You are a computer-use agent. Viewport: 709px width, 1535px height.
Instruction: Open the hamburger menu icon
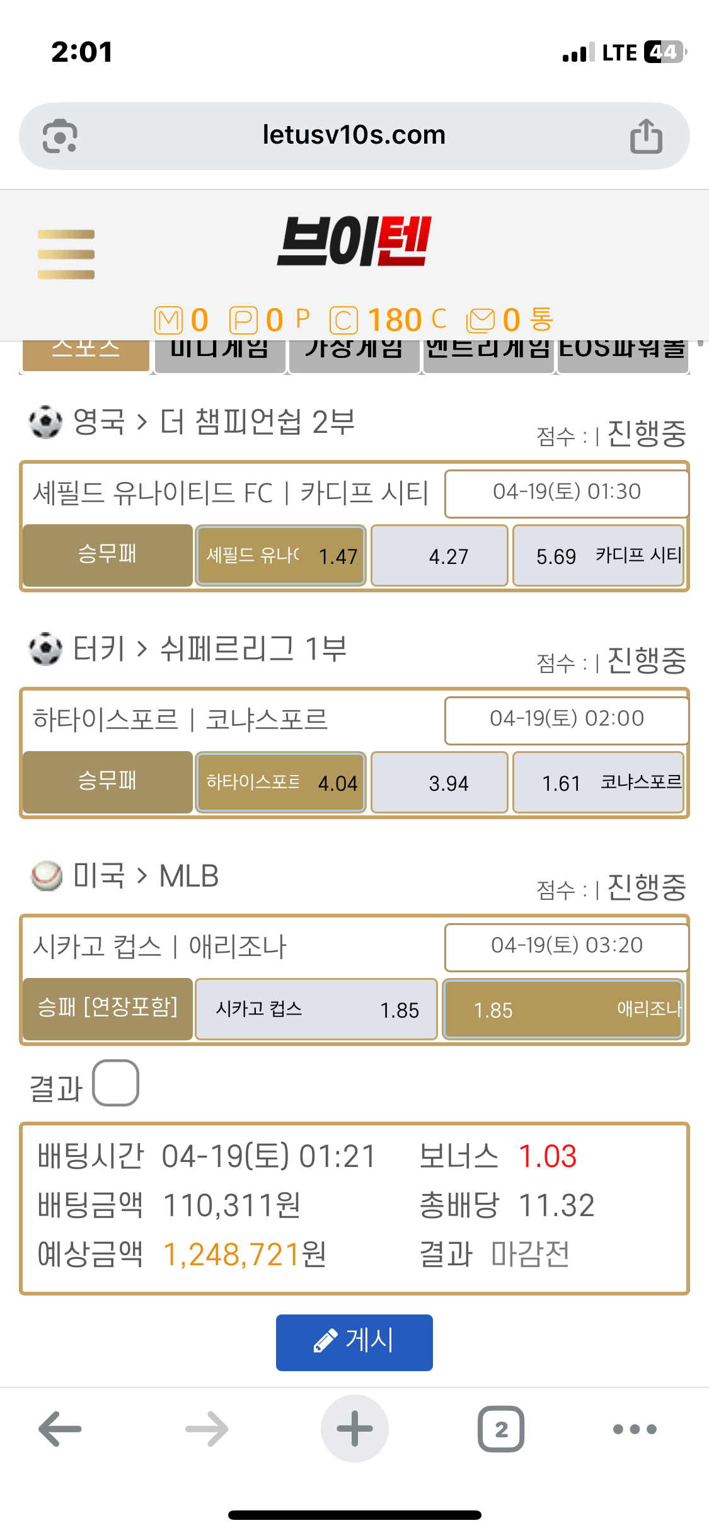coord(66,254)
